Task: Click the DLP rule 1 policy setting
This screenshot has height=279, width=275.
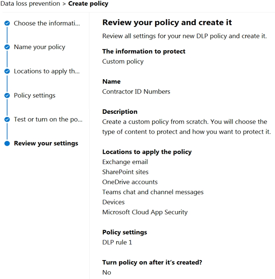Action: tap(117, 242)
